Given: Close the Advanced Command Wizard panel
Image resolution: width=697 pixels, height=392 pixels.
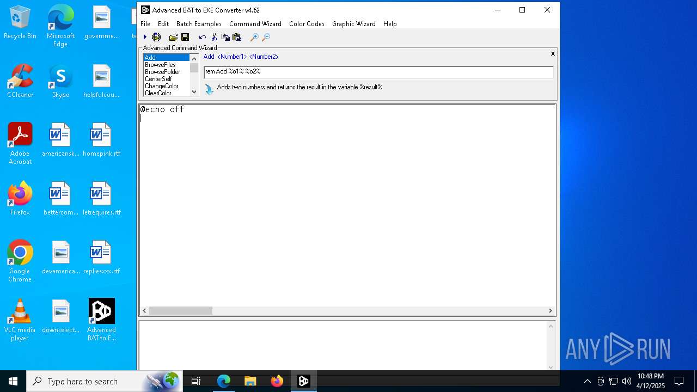Looking at the screenshot, I should [553, 53].
